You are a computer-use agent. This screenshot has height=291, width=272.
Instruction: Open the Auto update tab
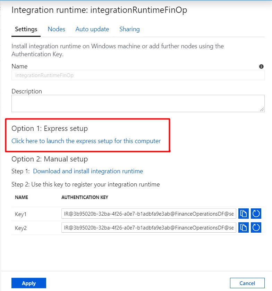pyautogui.click(x=92, y=29)
